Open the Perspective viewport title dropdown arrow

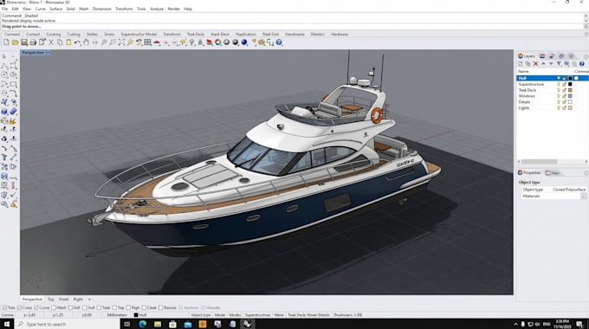click(49, 53)
